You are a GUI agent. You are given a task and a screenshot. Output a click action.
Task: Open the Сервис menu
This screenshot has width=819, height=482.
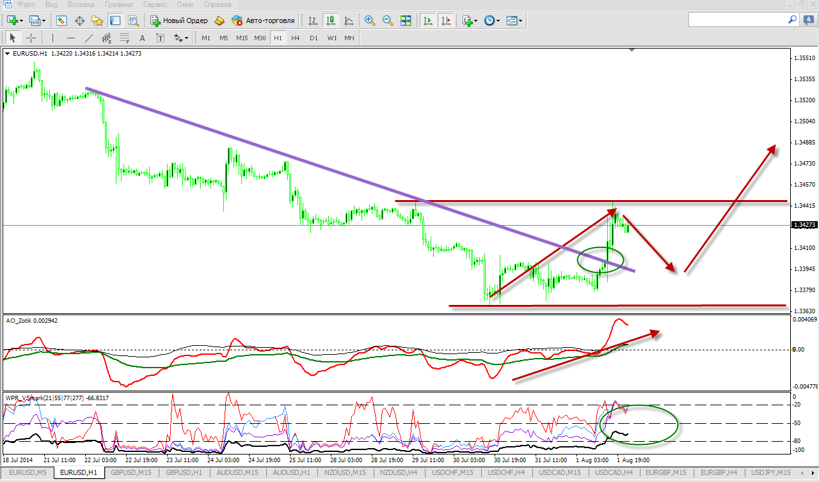(x=155, y=4)
